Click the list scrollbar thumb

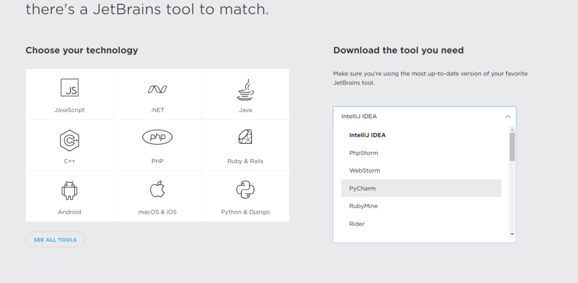pos(512,147)
